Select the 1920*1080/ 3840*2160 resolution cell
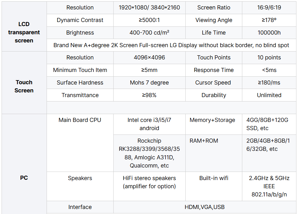298x214 pixels. (x=149, y=8)
